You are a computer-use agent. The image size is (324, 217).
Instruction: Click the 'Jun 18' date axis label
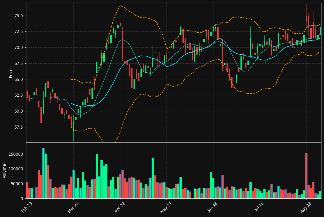tap(213, 207)
